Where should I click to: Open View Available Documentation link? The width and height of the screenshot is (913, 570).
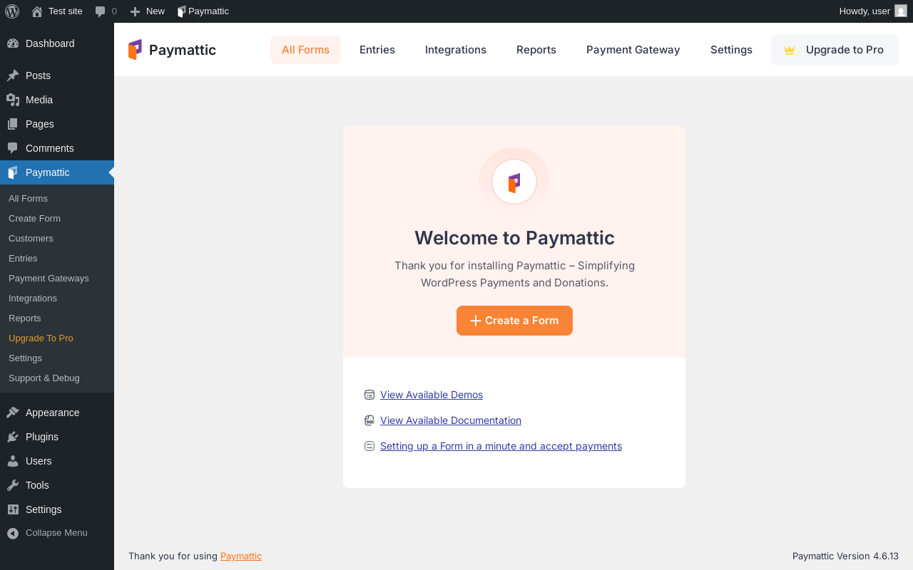tap(451, 420)
